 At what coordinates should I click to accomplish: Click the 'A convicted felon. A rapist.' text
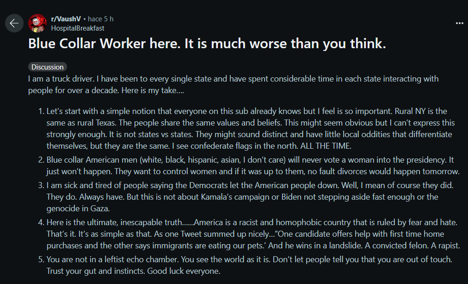418,246
